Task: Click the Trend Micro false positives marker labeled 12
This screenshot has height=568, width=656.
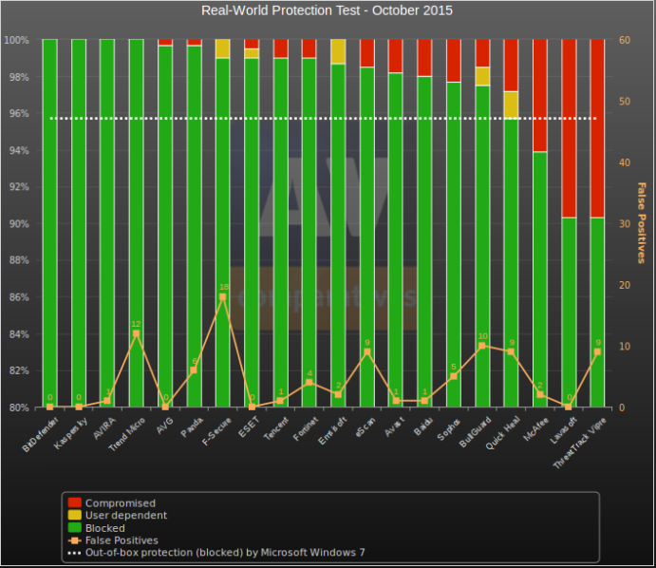Action: pos(136,333)
